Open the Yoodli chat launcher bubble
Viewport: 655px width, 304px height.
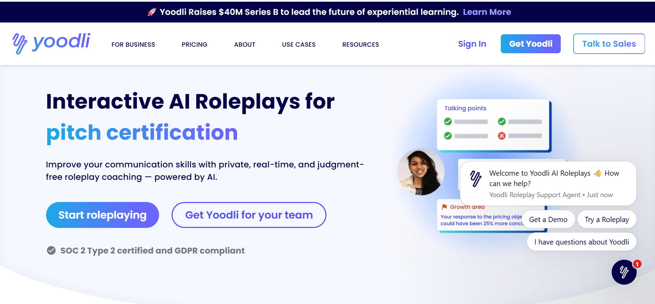tap(623, 272)
